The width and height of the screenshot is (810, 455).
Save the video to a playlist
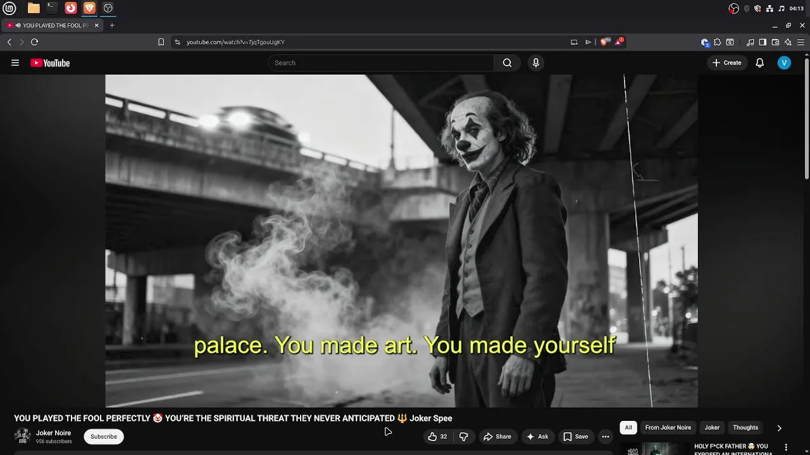click(x=576, y=437)
